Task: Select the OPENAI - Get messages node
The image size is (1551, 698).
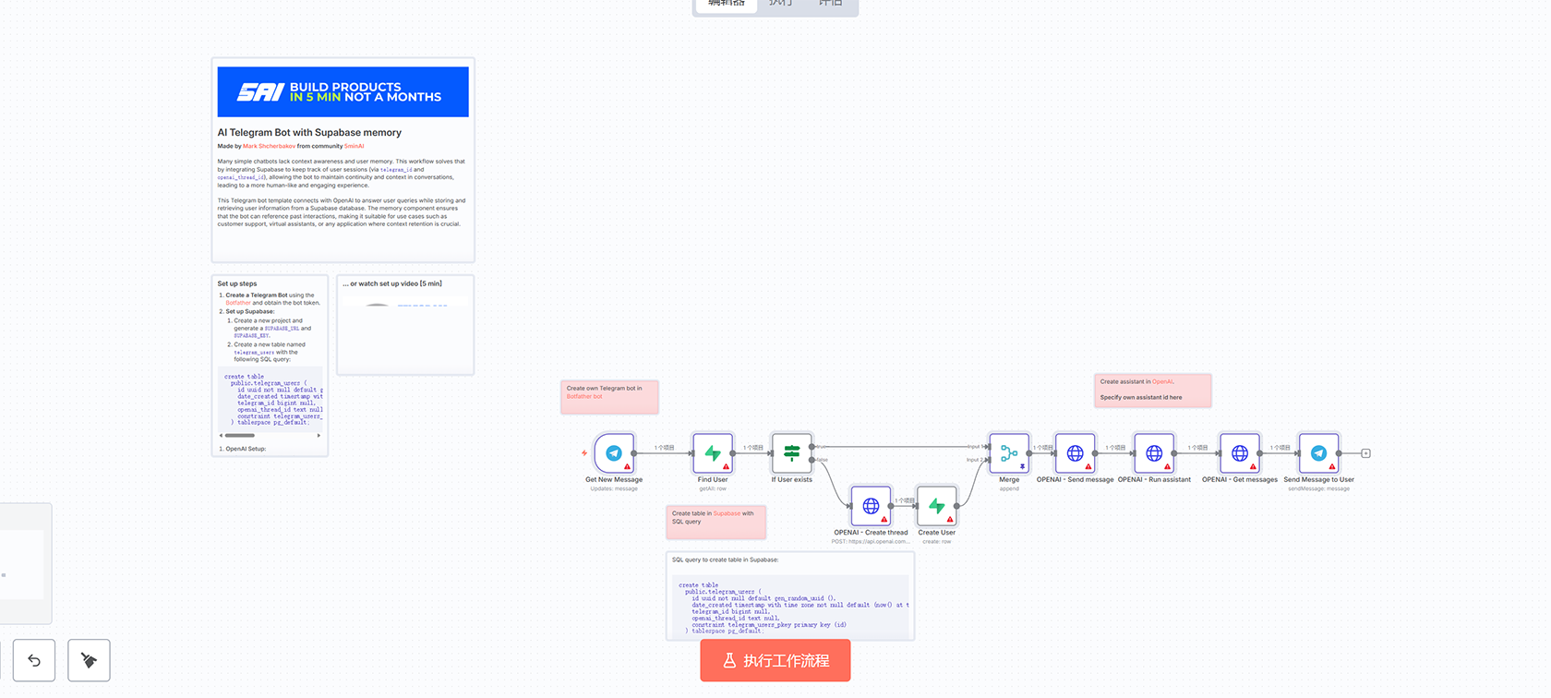Action: (1240, 453)
